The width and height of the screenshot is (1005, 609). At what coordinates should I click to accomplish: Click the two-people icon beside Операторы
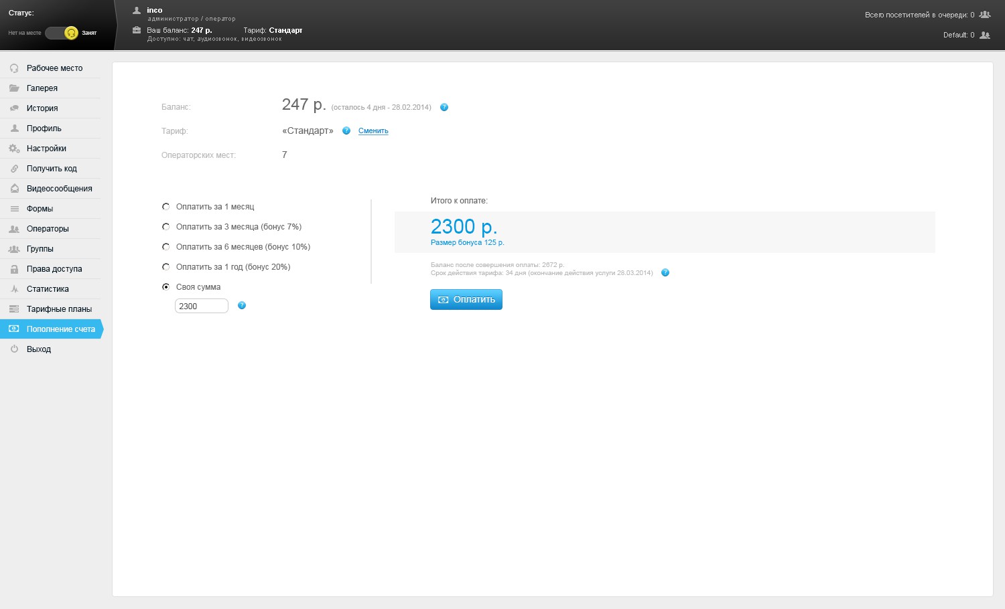[x=14, y=229]
